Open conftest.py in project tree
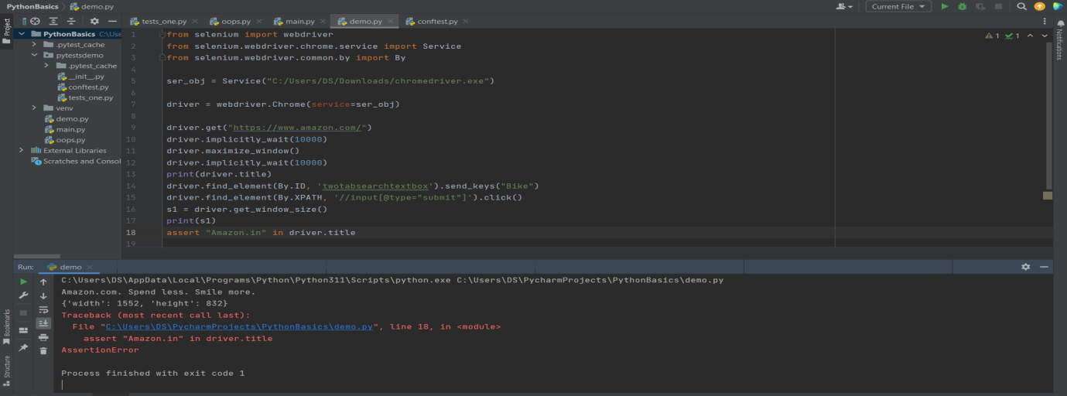The height and width of the screenshot is (396, 1067). (x=82, y=87)
